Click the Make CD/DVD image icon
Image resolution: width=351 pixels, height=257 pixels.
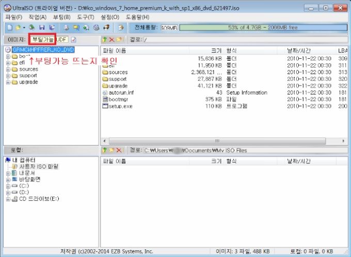(66, 27)
